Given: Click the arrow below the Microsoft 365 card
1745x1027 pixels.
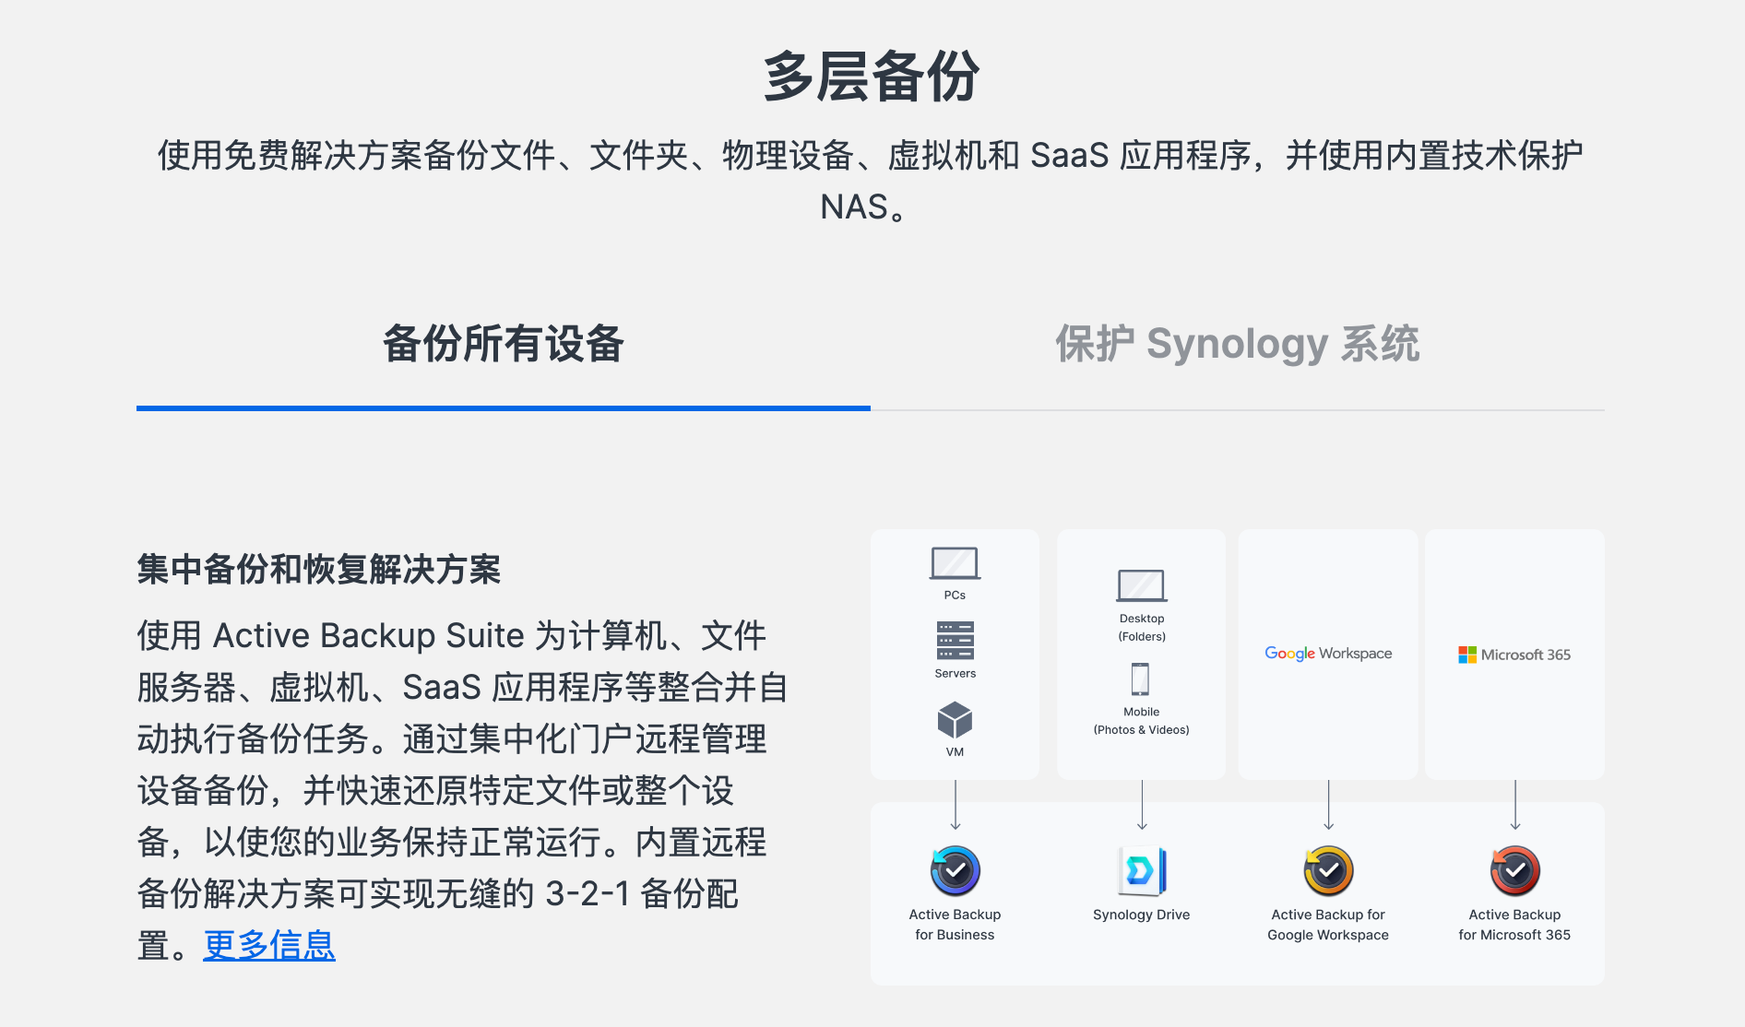Looking at the screenshot, I should pyautogui.click(x=1514, y=805).
